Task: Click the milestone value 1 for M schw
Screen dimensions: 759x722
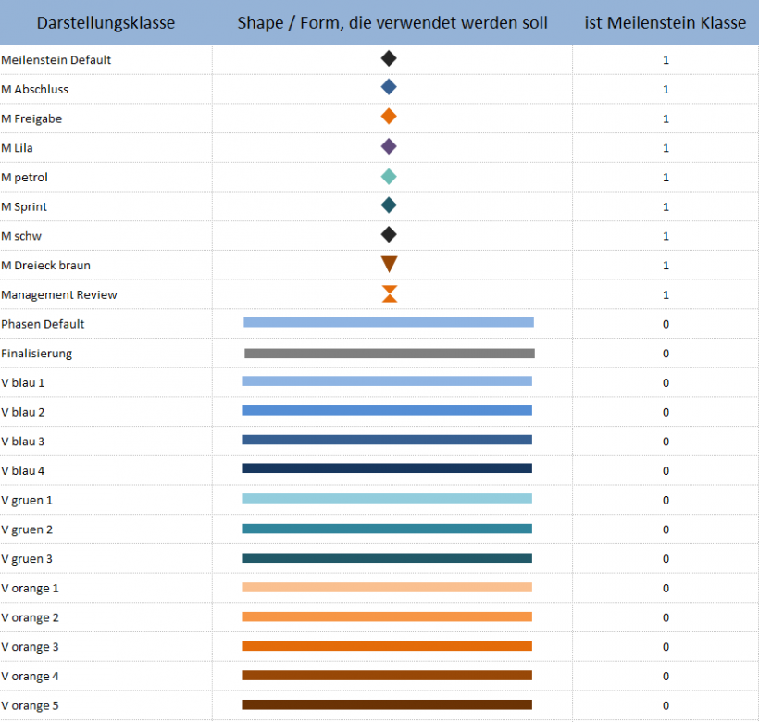Action: (666, 236)
